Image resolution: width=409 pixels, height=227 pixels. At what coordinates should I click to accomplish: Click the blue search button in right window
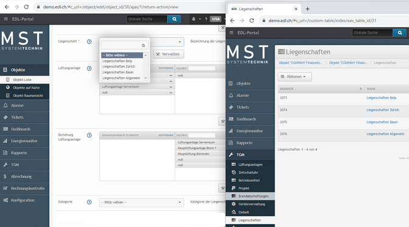400,33
